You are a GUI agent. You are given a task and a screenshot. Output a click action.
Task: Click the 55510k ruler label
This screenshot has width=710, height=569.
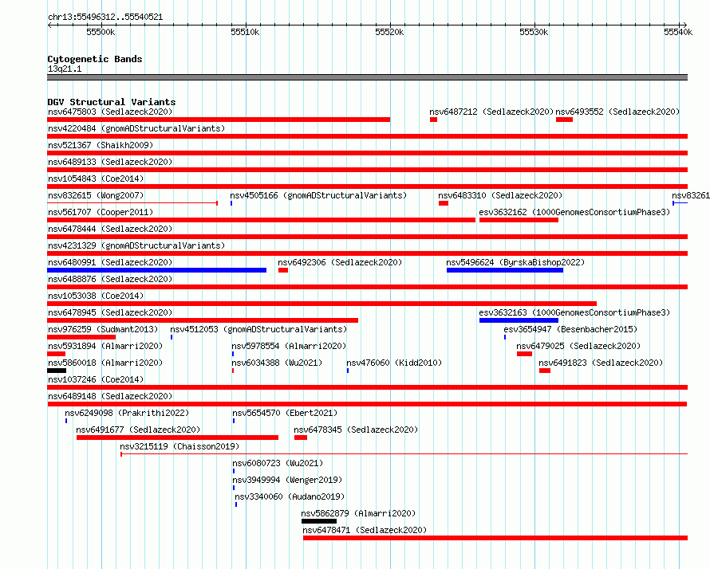pos(245,32)
